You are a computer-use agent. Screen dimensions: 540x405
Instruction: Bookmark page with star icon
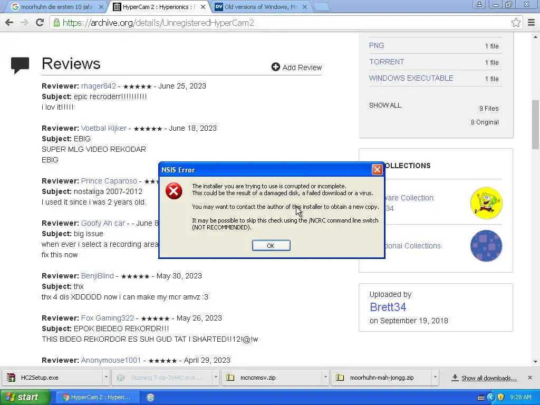[516, 23]
